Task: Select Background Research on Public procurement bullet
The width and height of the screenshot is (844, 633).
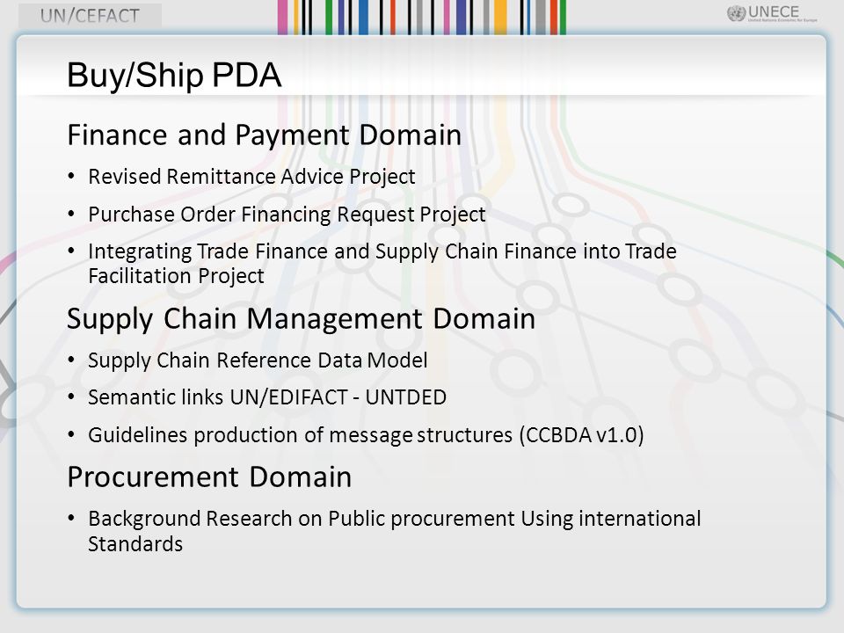Action: [395, 531]
